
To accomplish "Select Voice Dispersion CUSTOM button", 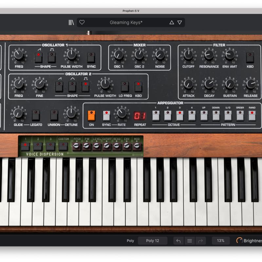I will pos(63,146).
